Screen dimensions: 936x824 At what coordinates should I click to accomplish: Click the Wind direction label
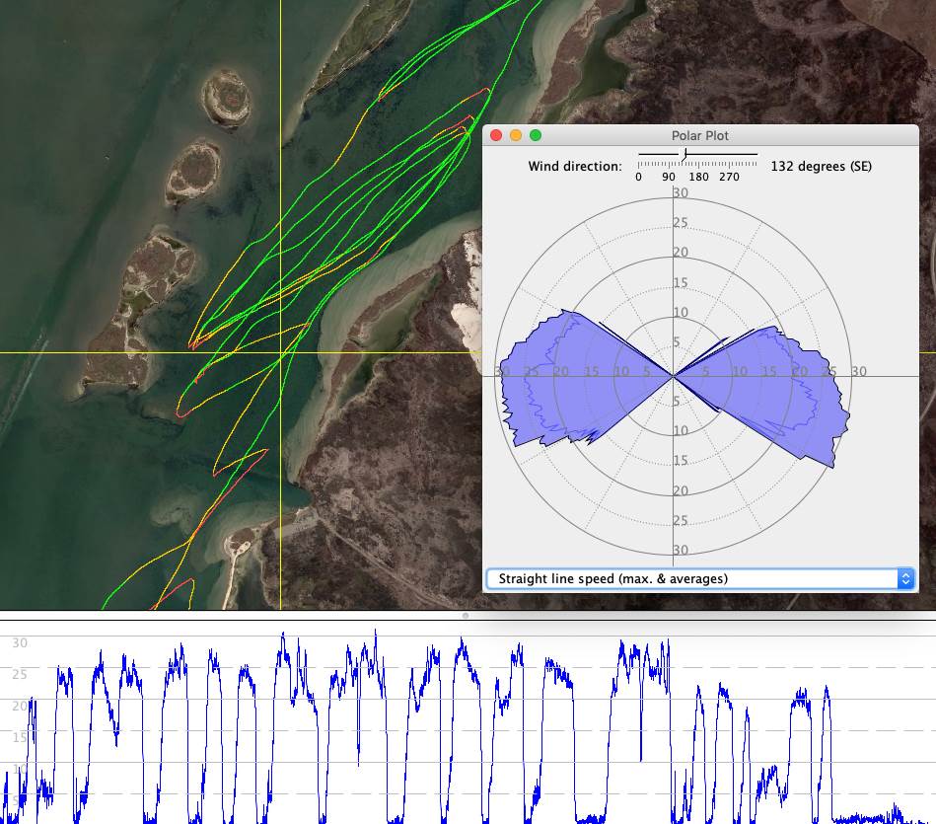[x=575, y=166]
